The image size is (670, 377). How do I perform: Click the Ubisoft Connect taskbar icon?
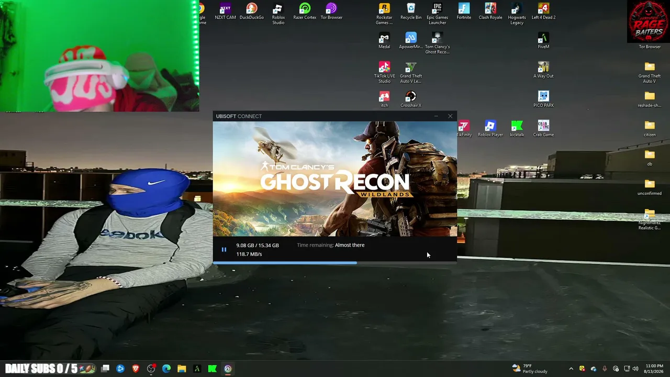click(x=228, y=369)
